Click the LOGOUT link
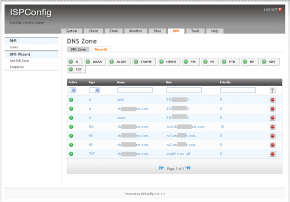Viewport: 290px width, 202px height. coord(270,10)
